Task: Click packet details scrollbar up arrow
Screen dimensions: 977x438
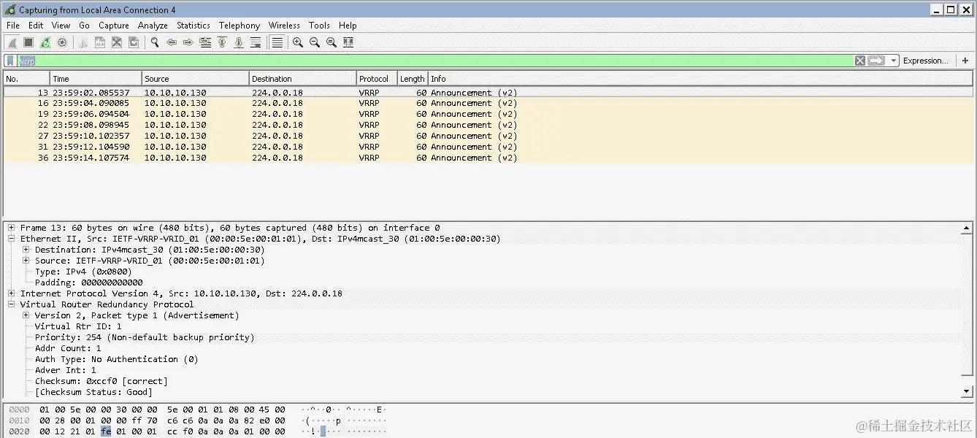Action: point(967,228)
